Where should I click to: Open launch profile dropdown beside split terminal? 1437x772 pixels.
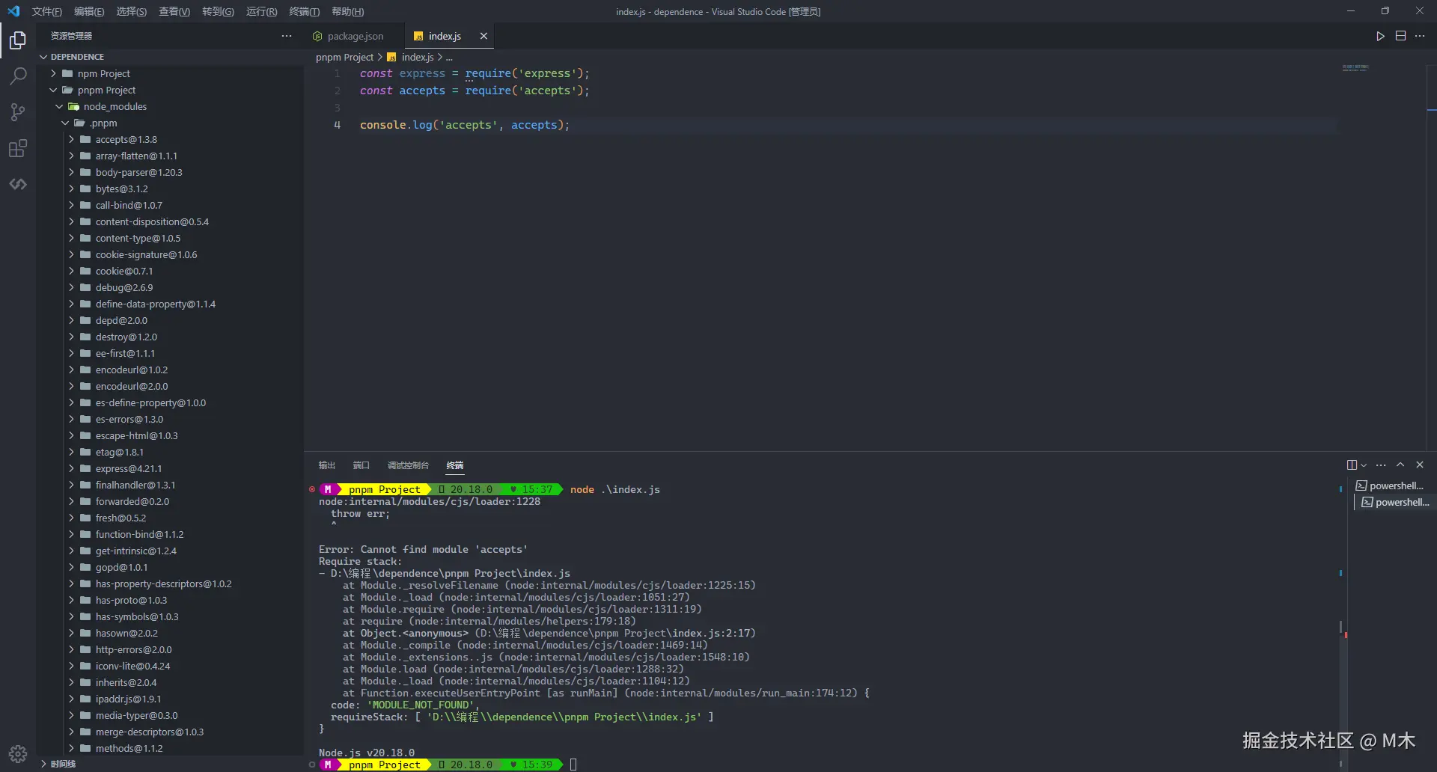[x=1364, y=465]
